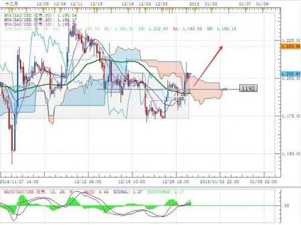Click the 12/05 date on top timeline

[43, 4]
